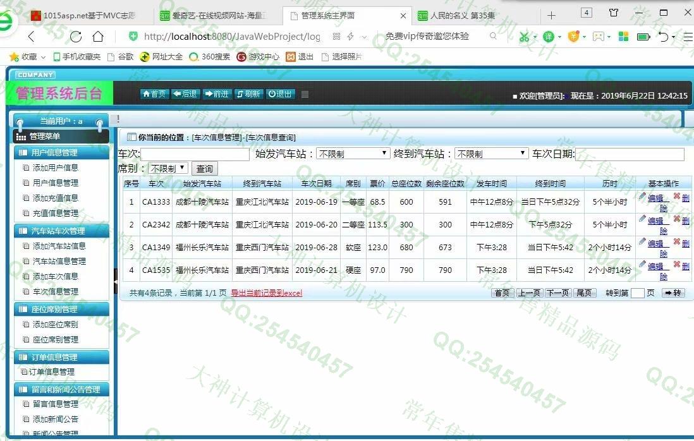Screen dimensions: 694x441
Task: Click the 转 jump-to-page button
Action: (673, 293)
